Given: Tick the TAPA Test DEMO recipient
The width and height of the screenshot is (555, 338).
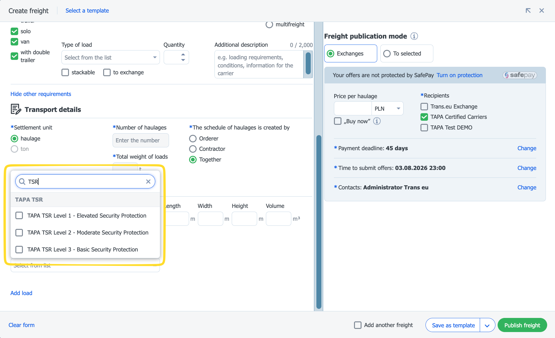Looking at the screenshot, I should click(x=424, y=128).
